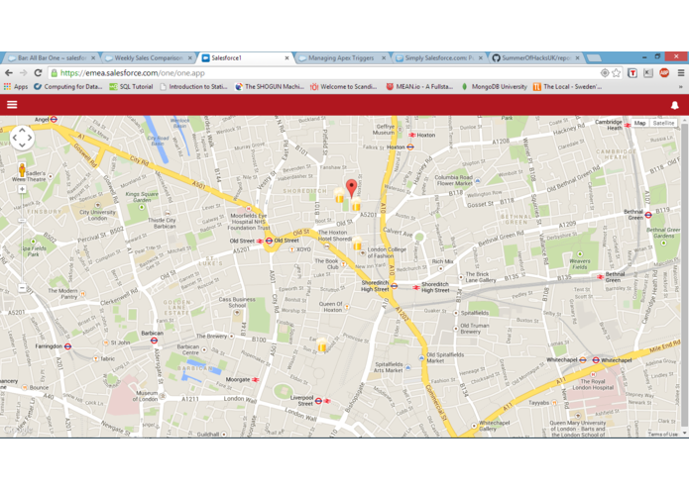Open Computing for Data bookmark
689x489 pixels.
[68, 87]
